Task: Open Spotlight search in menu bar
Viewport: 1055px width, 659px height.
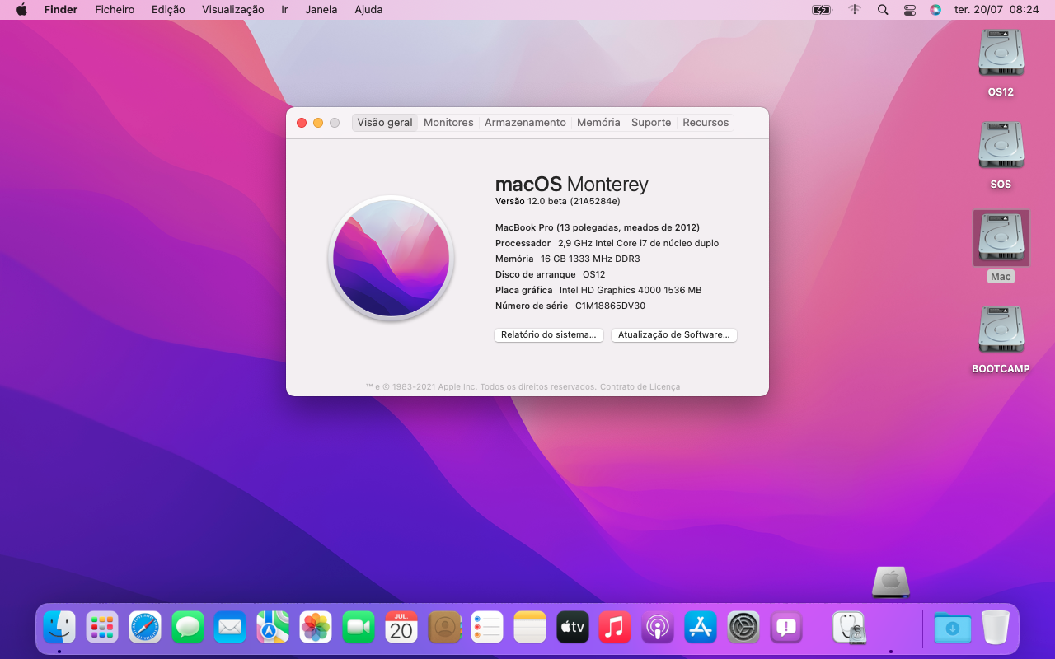Action: [x=883, y=10]
